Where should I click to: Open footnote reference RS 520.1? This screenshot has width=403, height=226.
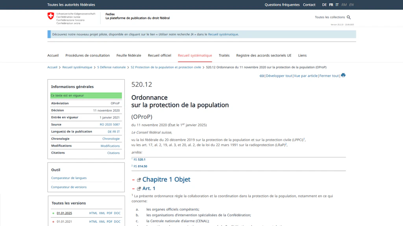[x=139, y=159]
